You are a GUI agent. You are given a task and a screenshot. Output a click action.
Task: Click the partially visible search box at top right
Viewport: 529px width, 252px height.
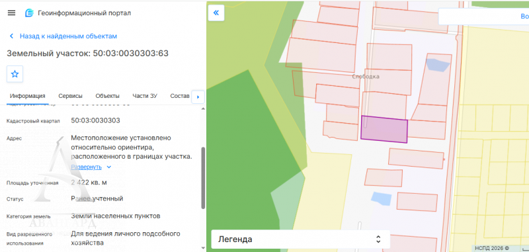pos(483,17)
